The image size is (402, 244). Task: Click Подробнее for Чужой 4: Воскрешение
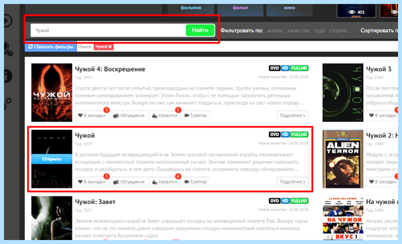point(292,116)
